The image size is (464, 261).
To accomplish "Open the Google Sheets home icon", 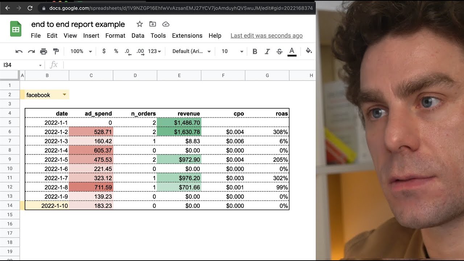I will click(x=16, y=29).
